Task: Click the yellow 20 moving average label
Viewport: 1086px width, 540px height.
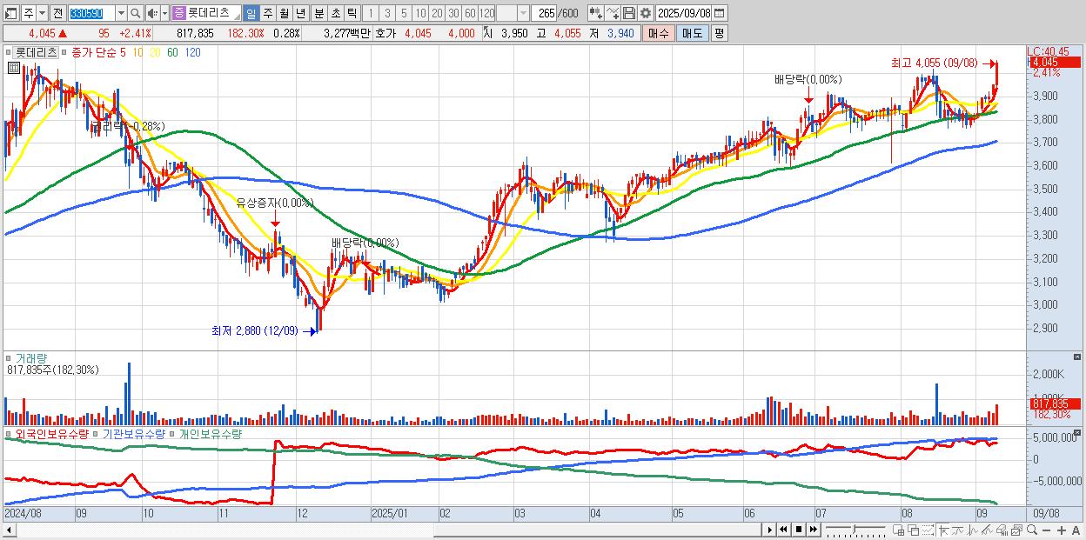Action: click(x=155, y=52)
